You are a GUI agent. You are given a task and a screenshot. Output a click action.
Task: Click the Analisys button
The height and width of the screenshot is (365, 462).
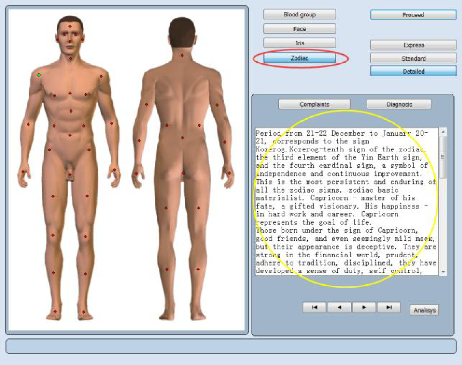(x=425, y=310)
